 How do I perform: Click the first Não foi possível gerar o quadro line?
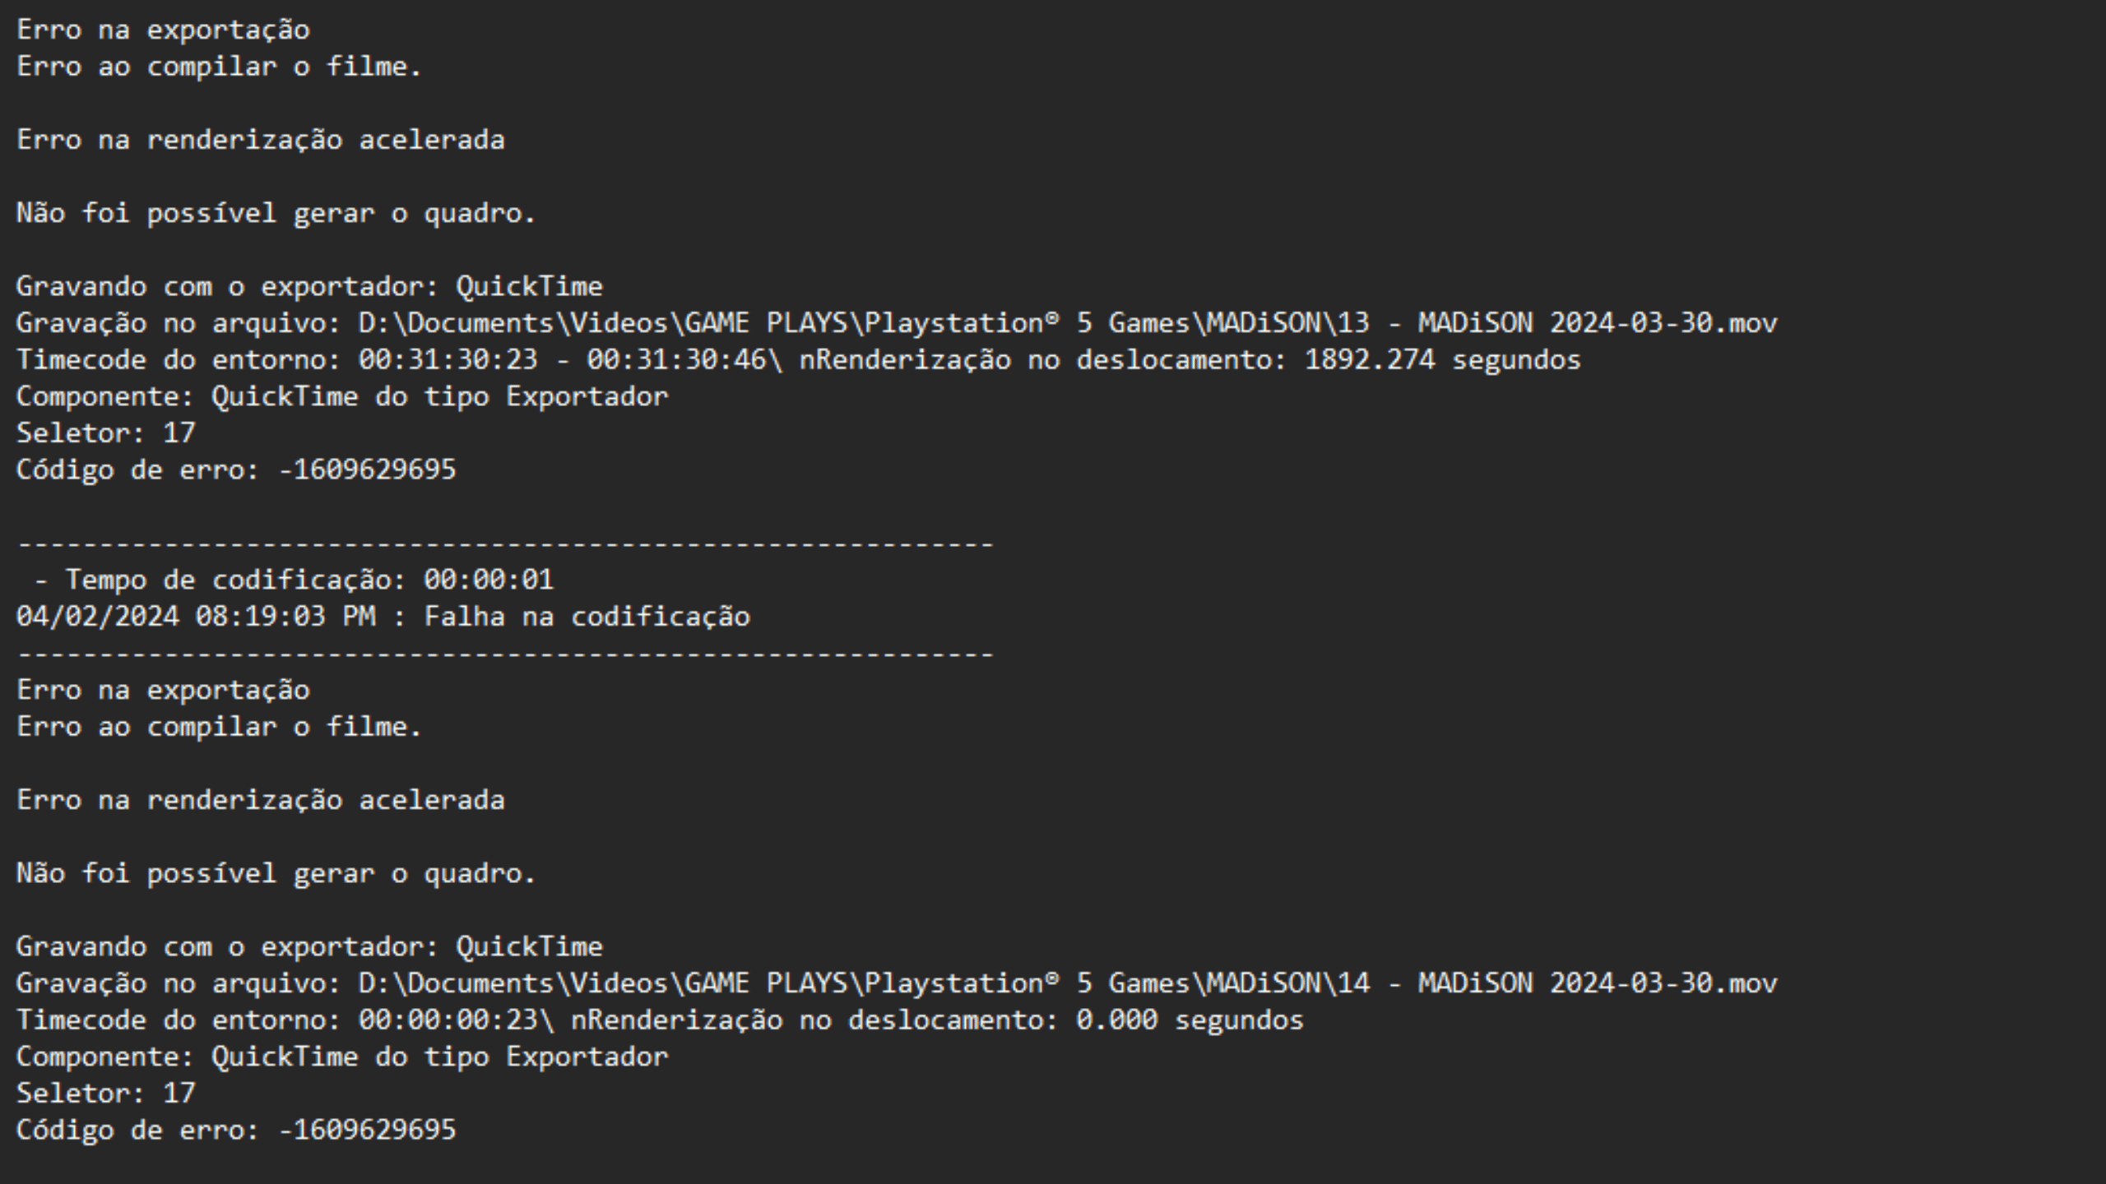(276, 214)
